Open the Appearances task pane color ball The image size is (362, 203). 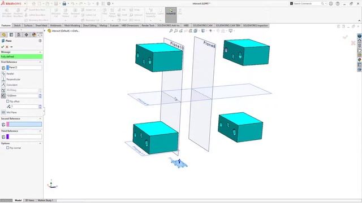tap(360, 60)
